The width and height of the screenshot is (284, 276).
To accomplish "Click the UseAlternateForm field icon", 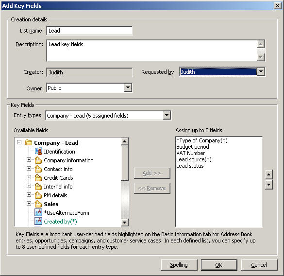I will coord(38,212).
